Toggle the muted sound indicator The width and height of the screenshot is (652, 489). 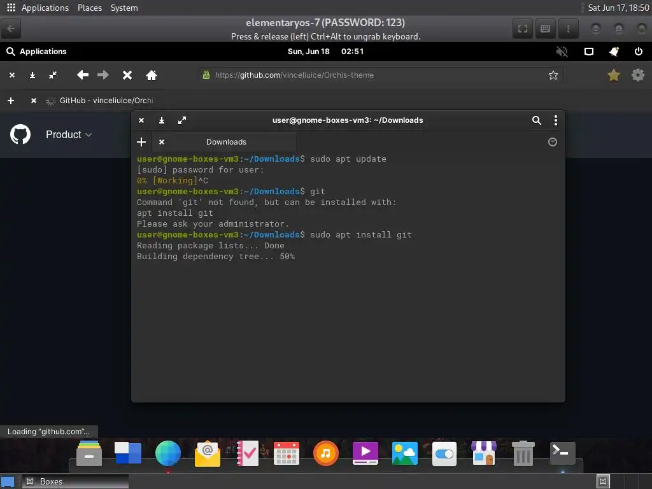tap(562, 52)
